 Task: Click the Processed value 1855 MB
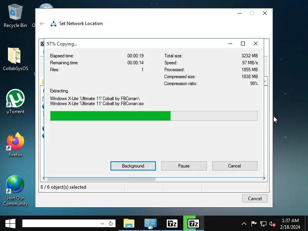[249, 70]
